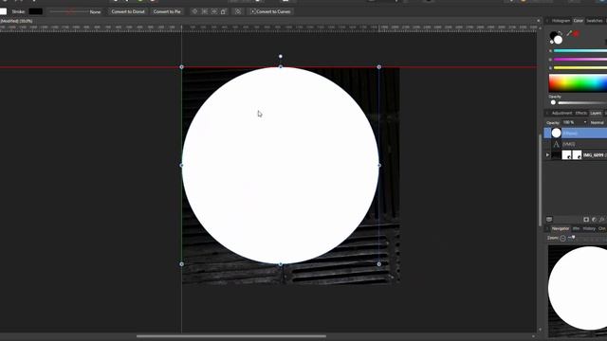The height and width of the screenshot is (341, 607).
Task: Click the Adjustments icon in Layers footer
Action: 595,220
